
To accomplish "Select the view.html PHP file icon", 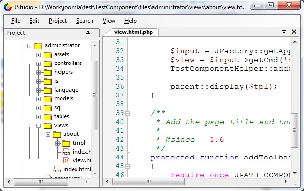I will (66, 160).
